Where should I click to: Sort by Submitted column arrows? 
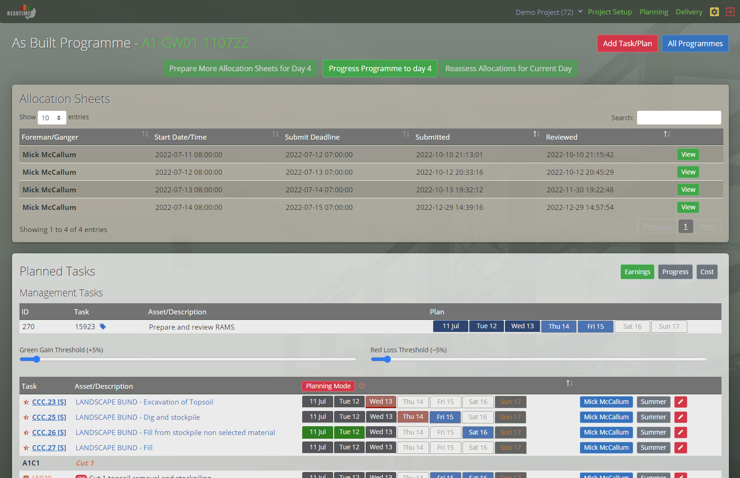(536, 134)
